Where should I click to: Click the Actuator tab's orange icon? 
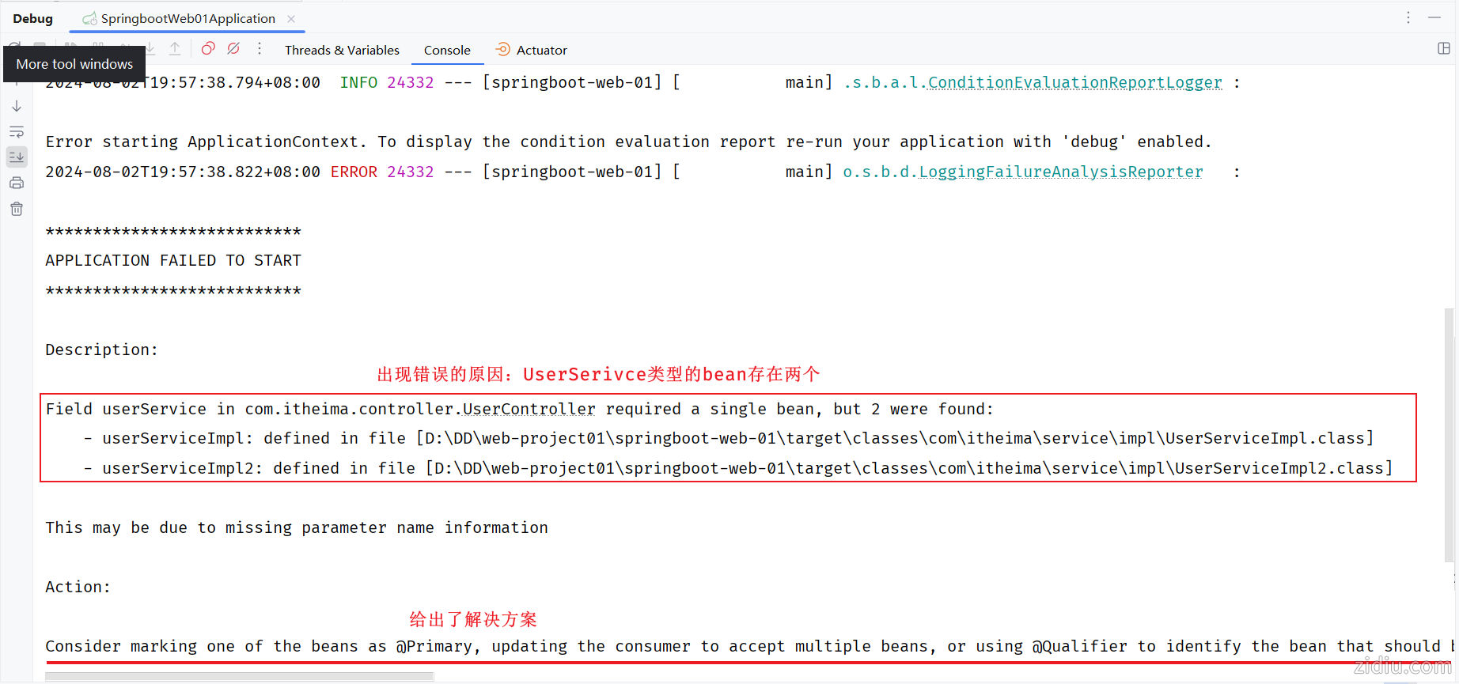pyautogui.click(x=502, y=50)
